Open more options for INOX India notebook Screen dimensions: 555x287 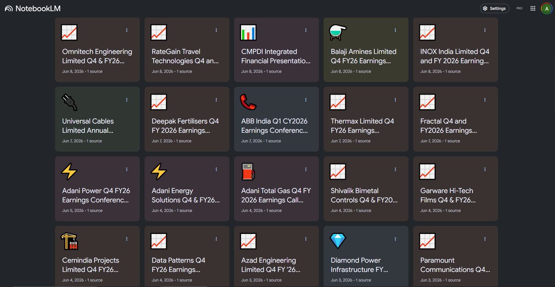coord(485,30)
